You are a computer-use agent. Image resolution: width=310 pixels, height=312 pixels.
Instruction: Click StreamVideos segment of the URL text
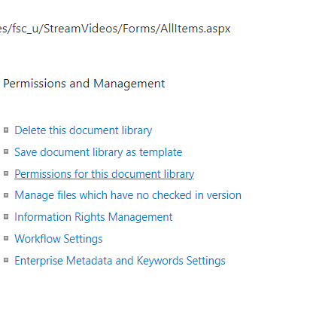[x=81, y=29]
